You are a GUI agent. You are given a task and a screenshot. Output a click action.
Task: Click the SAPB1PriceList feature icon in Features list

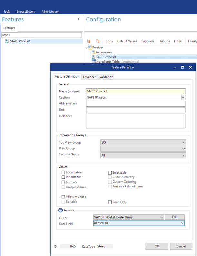pyautogui.click(x=7, y=41)
